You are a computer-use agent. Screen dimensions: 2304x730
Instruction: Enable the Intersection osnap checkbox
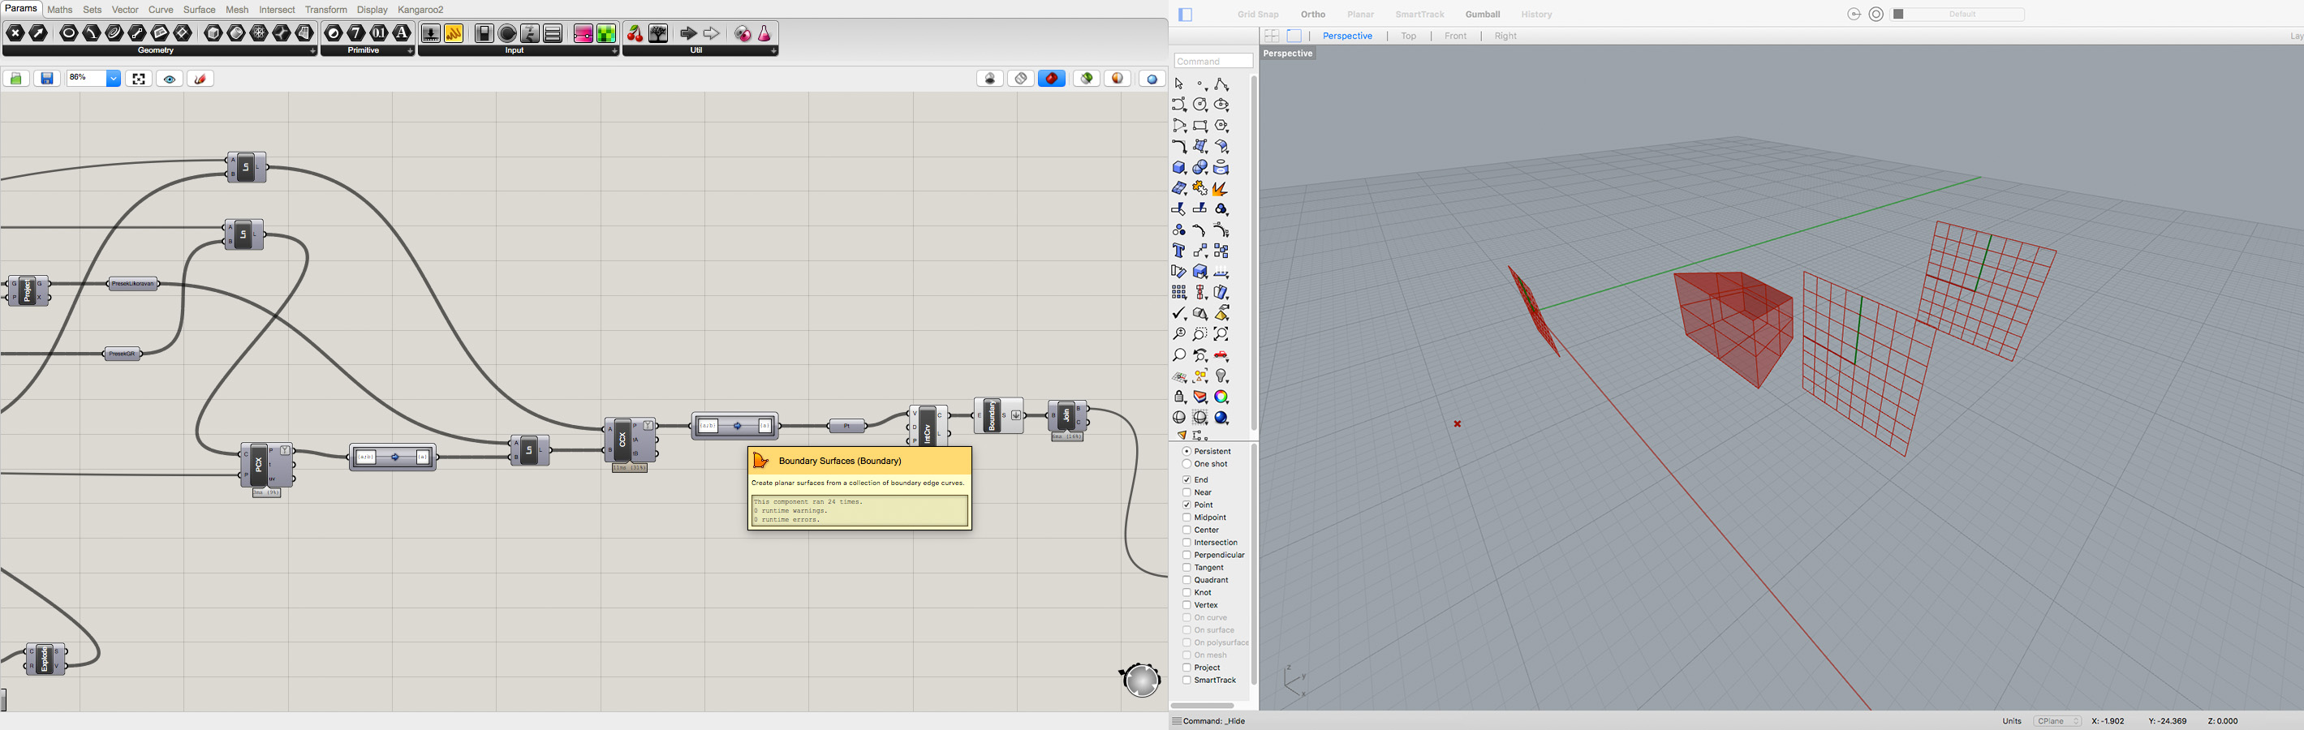1186,543
